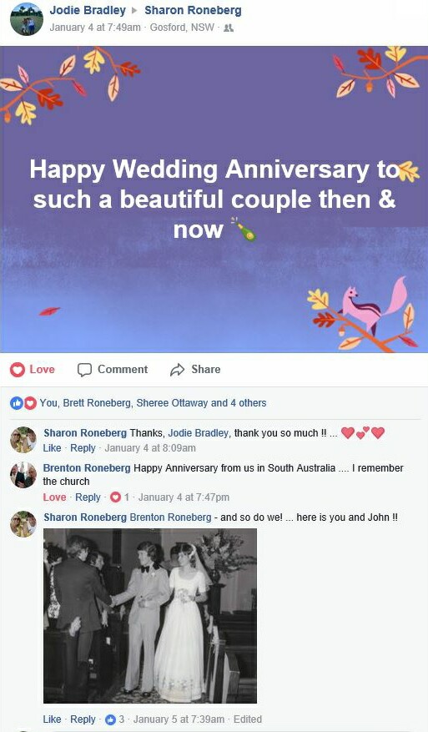Reply to Brenton Roneberg's comment
Screen dimensions: 428x732
pyautogui.click(x=88, y=497)
